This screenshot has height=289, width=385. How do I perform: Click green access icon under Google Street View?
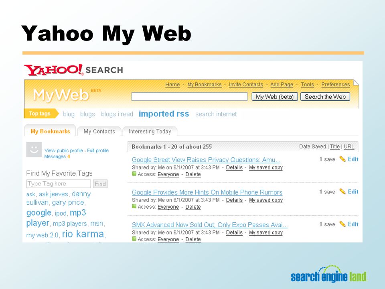click(x=134, y=174)
